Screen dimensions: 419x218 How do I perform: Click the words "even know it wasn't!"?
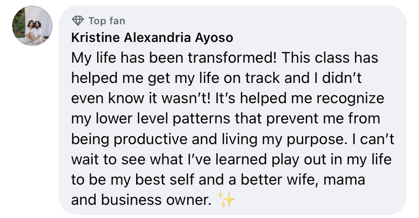click(143, 97)
